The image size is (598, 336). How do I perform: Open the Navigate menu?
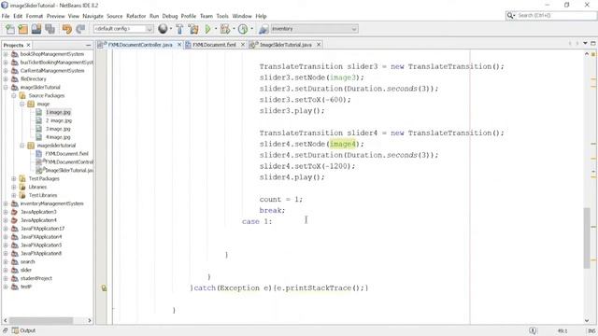(x=93, y=16)
